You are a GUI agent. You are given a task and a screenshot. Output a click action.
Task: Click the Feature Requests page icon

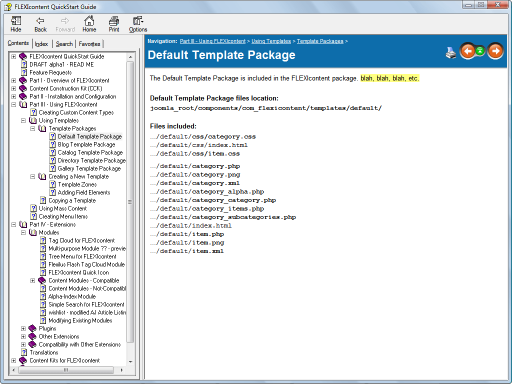[x=24, y=72]
